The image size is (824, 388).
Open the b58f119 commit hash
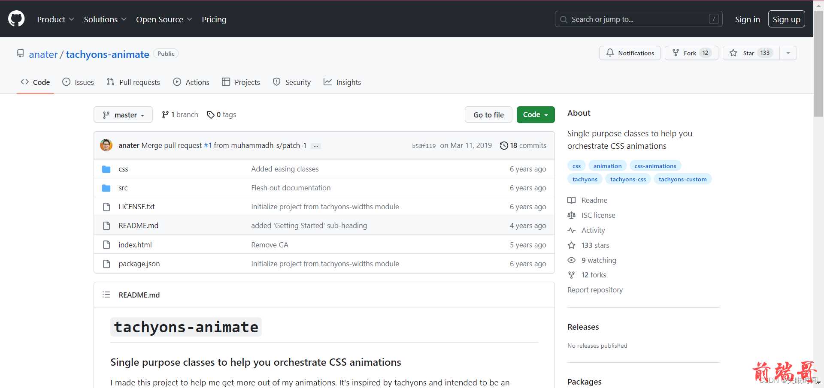[424, 146]
